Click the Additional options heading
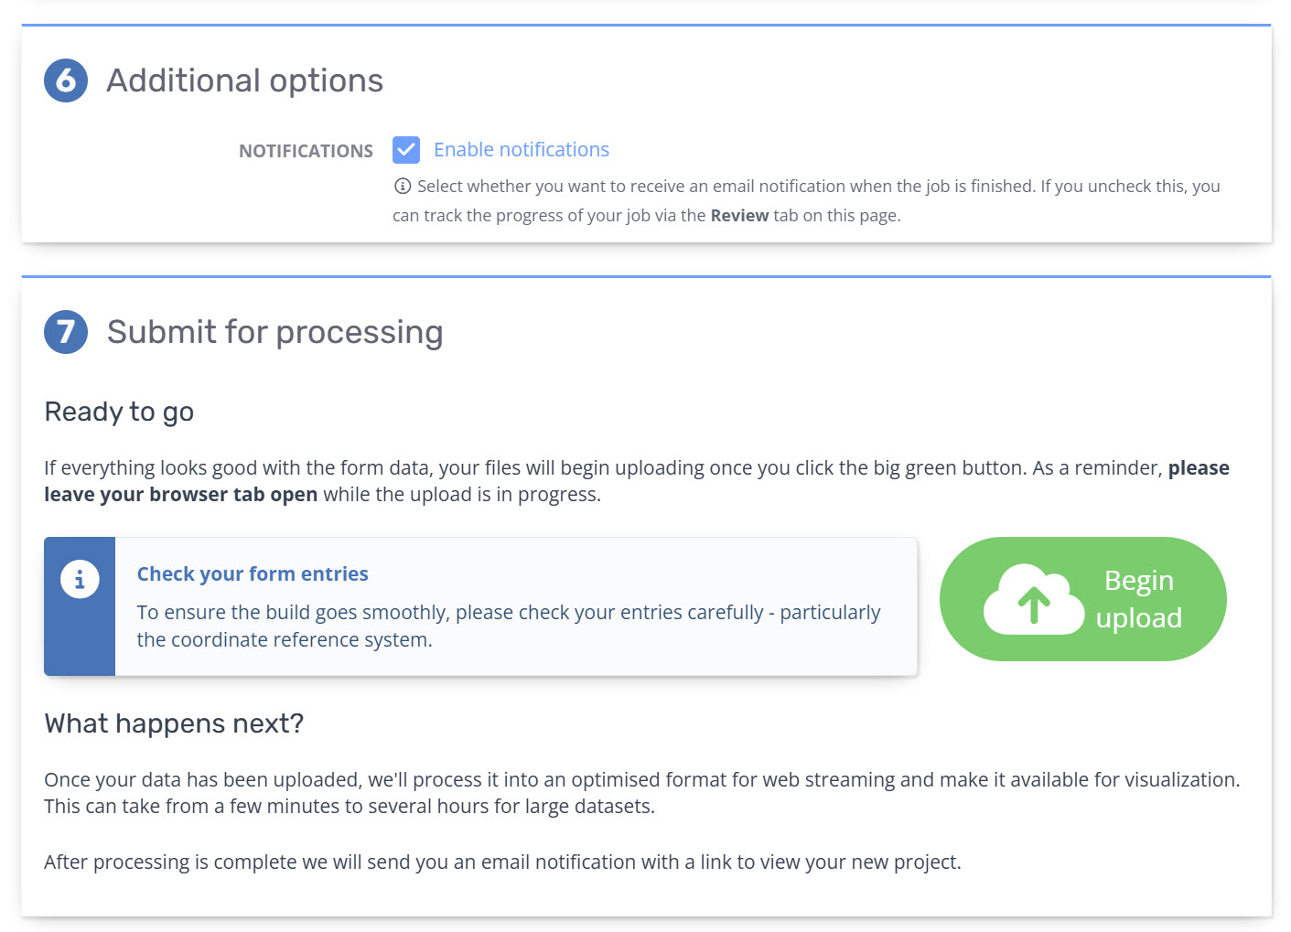The height and width of the screenshot is (932, 1291). pos(244,80)
